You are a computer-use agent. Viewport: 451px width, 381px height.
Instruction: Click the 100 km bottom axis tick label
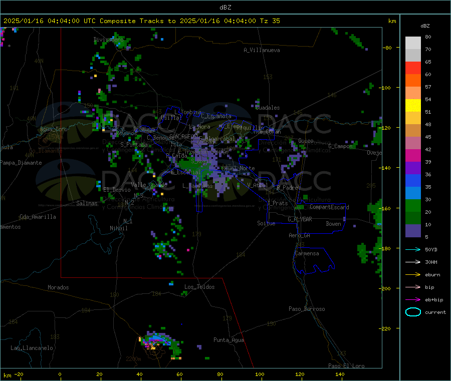tap(260, 374)
